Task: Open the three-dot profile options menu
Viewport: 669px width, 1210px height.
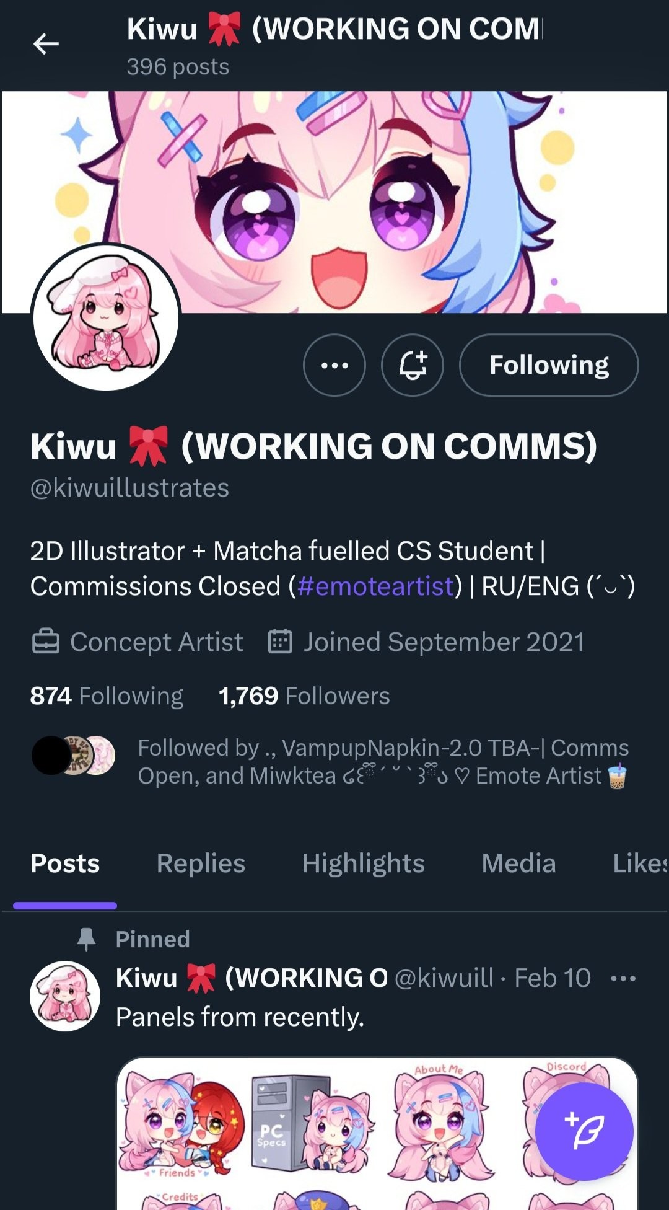Action: click(334, 365)
